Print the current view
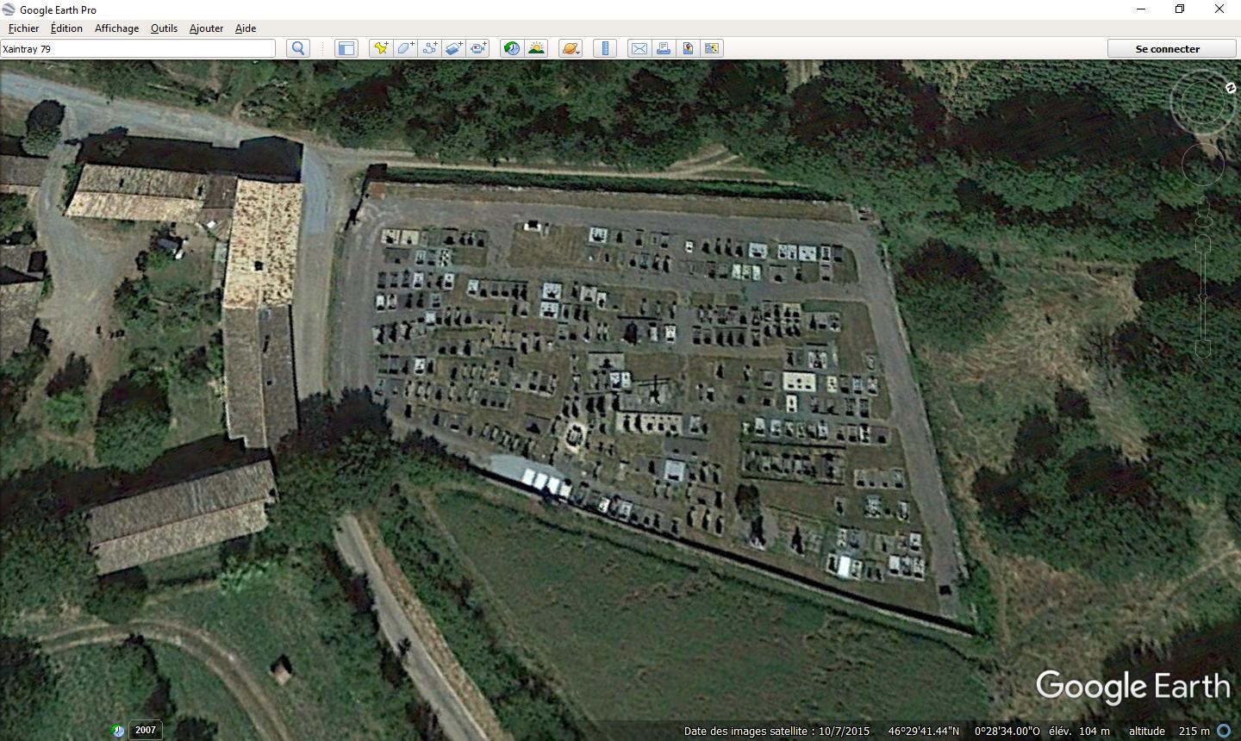1241x741 pixels. click(664, 48)
